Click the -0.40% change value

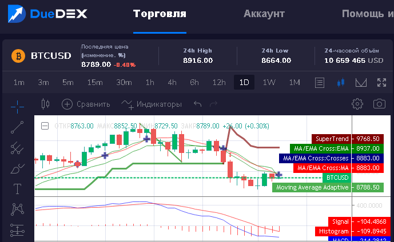(125, 64)
